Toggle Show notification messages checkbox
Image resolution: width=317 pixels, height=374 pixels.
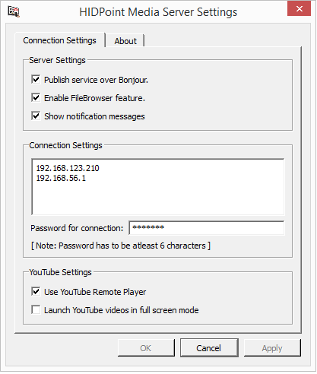tap(36, 116)
